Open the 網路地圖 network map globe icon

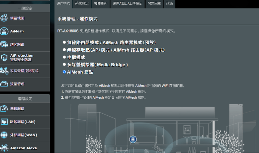pos(4,18)
